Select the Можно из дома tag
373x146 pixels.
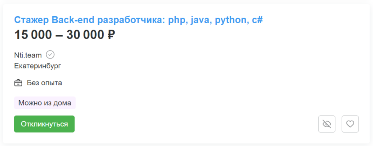click(x=45, y=103)
